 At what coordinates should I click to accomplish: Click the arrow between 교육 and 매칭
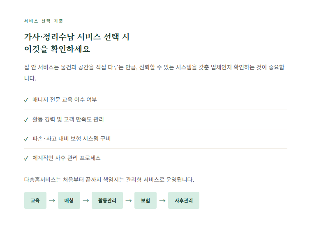pyautogui.click(x=52, y=201)
